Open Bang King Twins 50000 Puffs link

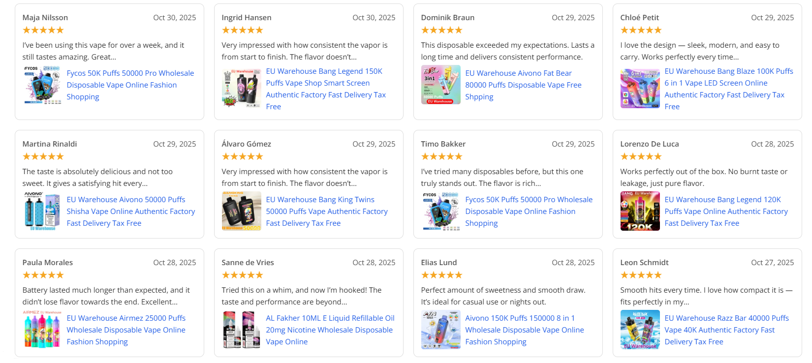tap(326, 211)
